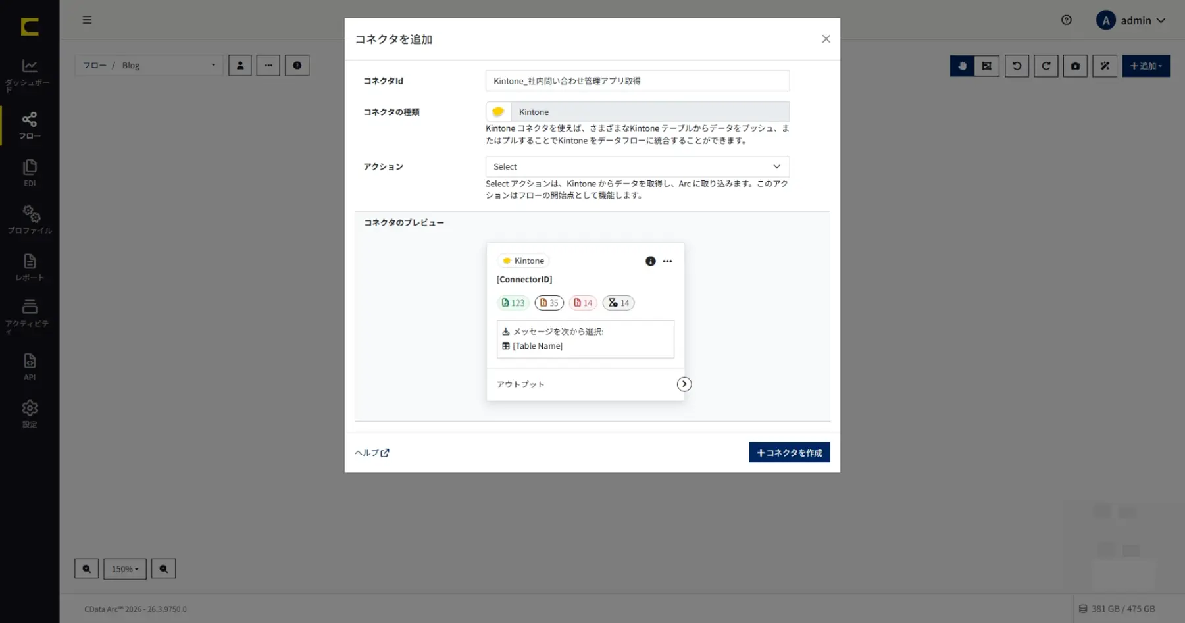Click the ellipsis button beside Blog flow
The width and height of the screenshot is (1185, 623).
click(x=268, y=65)
